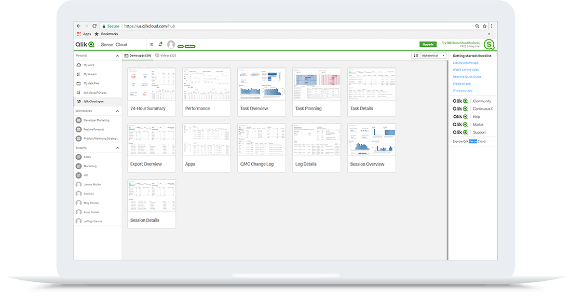
Task: Open the Task Overview app thumbnail
Action: click(262, 84)
